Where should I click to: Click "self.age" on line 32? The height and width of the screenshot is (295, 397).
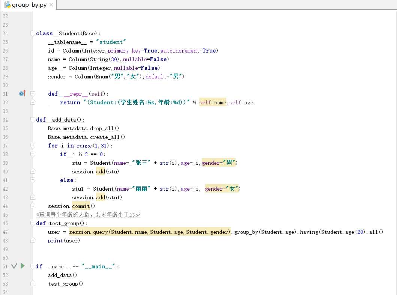tap(241, 102)
